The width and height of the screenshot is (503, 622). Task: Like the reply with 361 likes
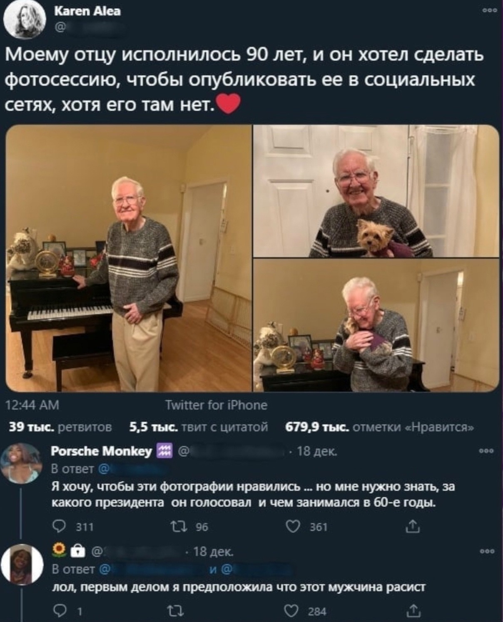(x=293, y=527)
